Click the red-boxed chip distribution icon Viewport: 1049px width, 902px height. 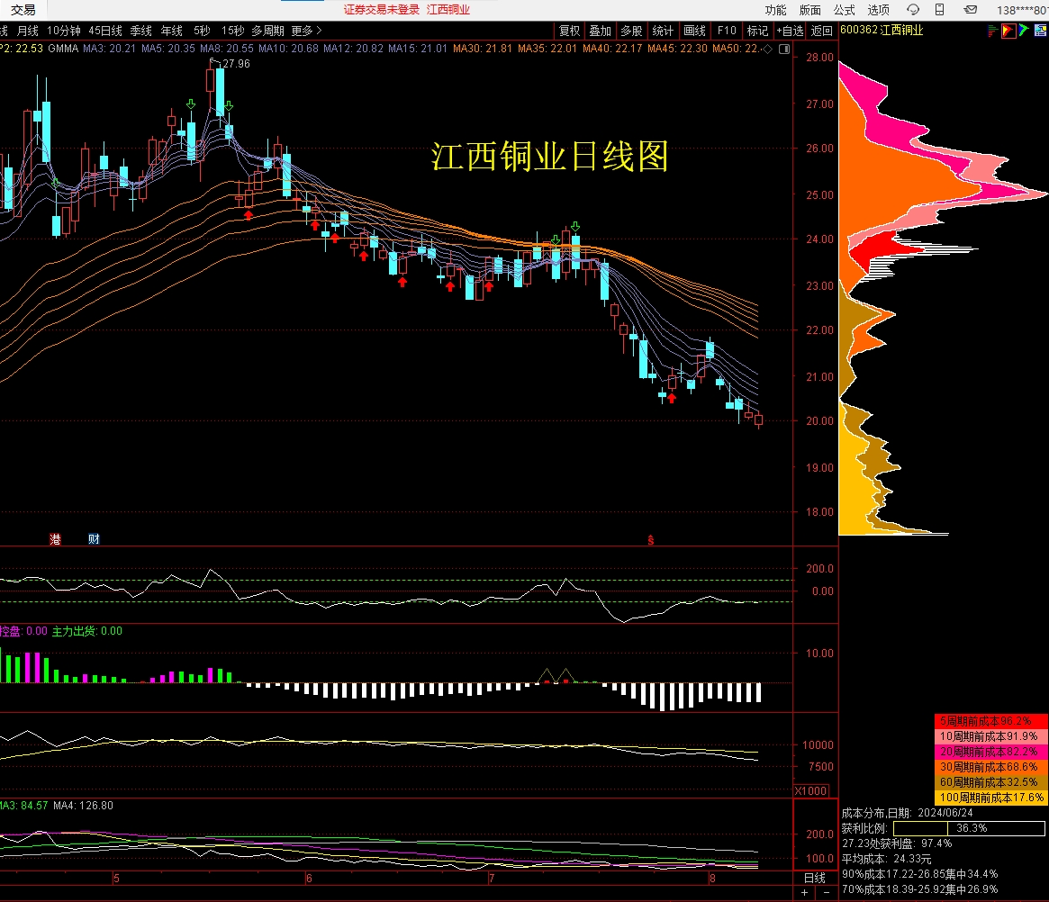(x=1008, y=30)
